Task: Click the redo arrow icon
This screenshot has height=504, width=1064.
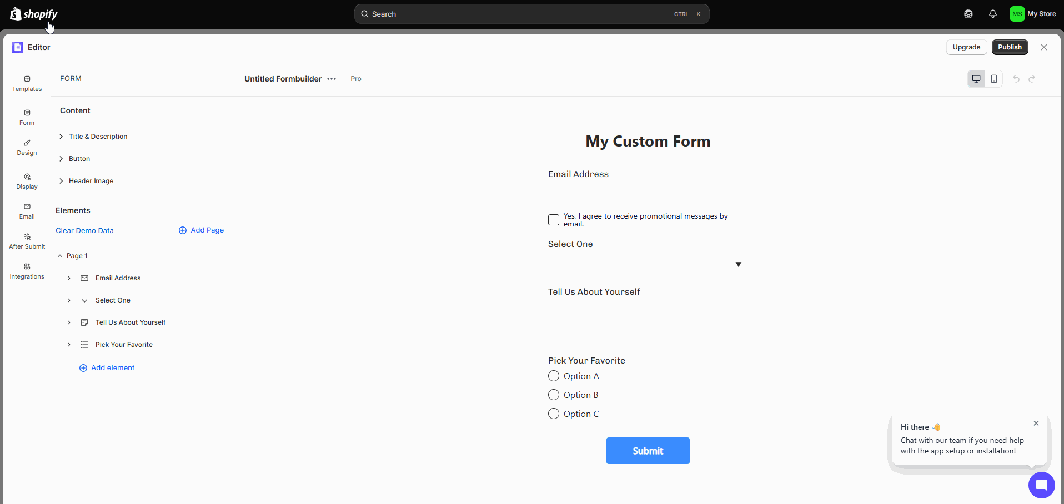Action: (1032, 79)
